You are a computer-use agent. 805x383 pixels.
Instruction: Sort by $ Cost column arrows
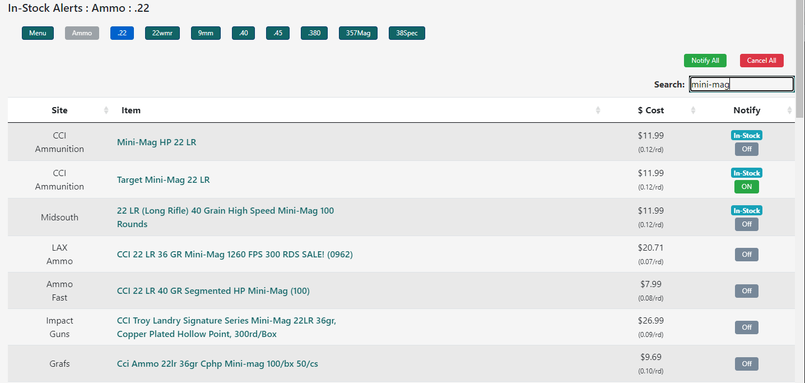(693, 110)
